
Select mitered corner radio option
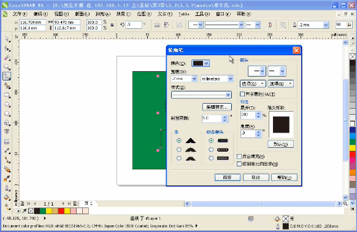coord(179,141)
